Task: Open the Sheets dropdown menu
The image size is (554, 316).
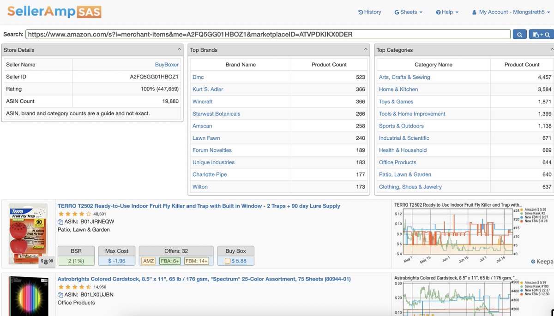Action: pyautogui.click(x=408, y=12)
